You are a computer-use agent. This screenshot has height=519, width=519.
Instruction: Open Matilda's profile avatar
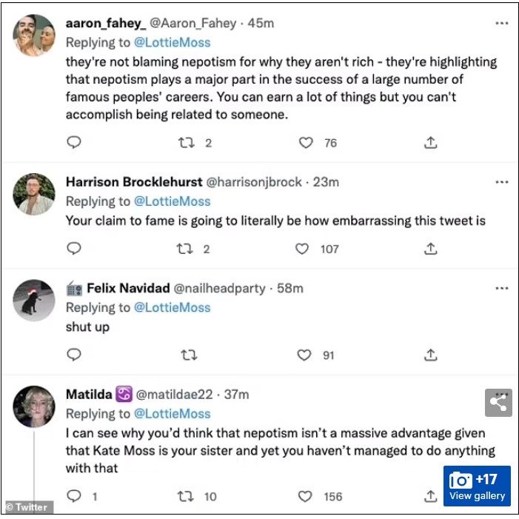(34, 406)
